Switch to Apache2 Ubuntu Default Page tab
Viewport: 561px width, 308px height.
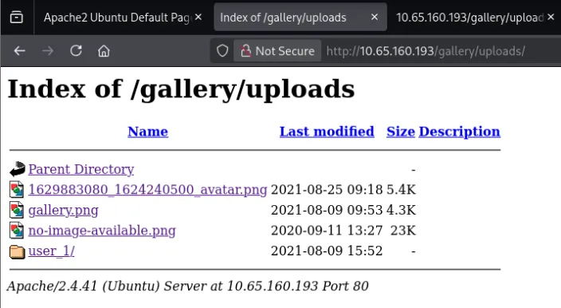[x=117, y=18]
